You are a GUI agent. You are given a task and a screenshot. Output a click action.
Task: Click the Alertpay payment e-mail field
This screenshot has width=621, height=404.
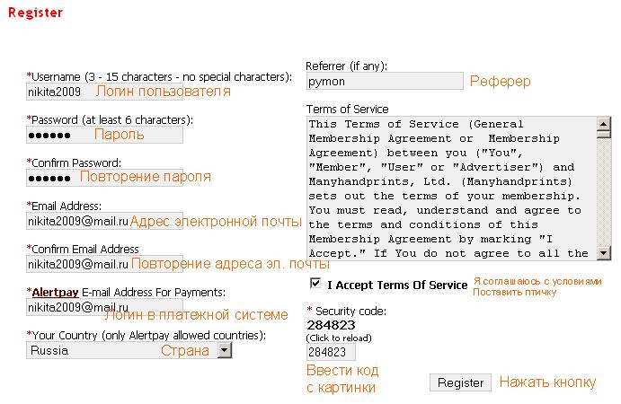pos(104,307)
